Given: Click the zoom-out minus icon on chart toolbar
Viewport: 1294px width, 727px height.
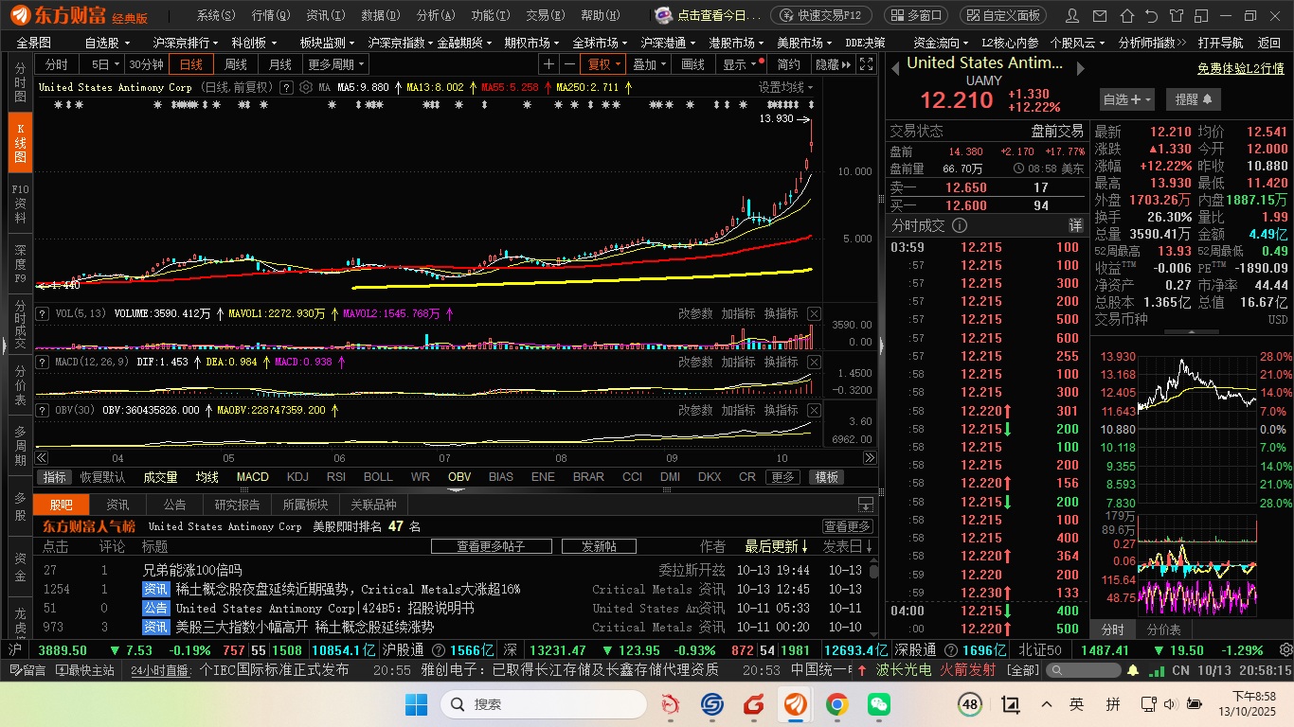Looking at the screenshot, I should pos(569,64).
